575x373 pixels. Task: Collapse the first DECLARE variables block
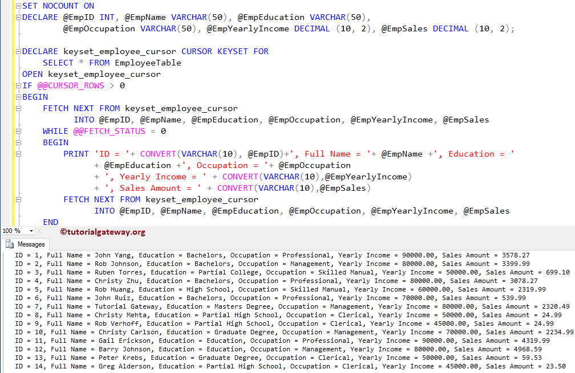(x=18, y=17)
